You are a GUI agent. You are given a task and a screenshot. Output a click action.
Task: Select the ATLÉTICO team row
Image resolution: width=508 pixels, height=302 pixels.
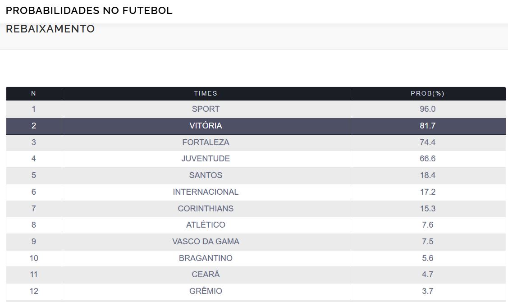206,225
